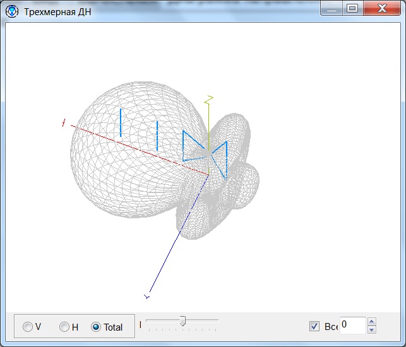The image size is (406, 347).
Task: Click the application icon in title bar
Action: (x=11, y=12)
